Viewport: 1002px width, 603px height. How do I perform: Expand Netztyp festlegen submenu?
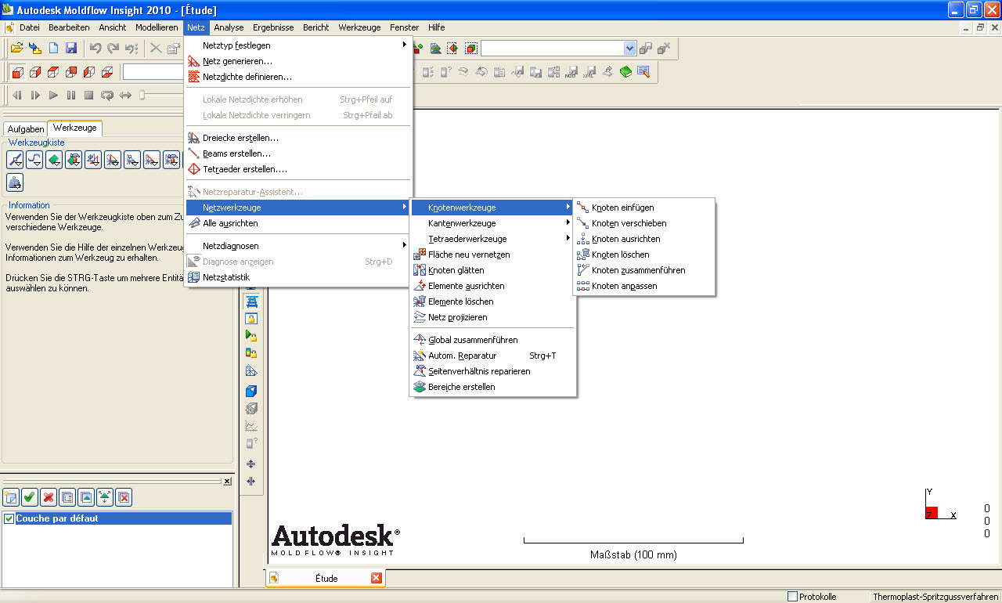click(x=298, y=45)
